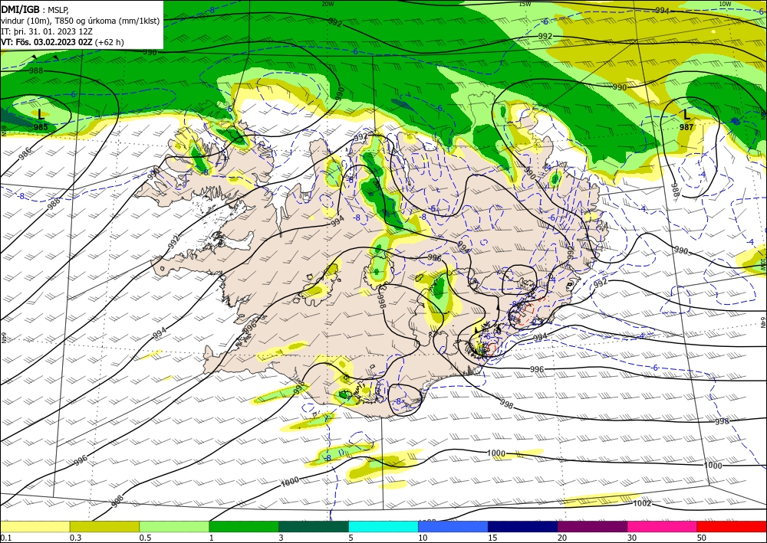767x543 pixels.
Task: Click the pale yellow 0.1–0.3 legend swatch
Action: click(x=35, y=526)
